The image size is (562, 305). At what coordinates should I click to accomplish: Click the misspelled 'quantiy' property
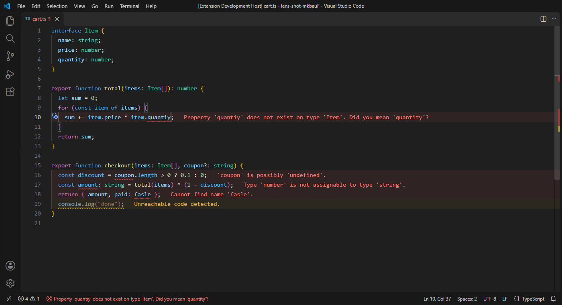(159, 117)
